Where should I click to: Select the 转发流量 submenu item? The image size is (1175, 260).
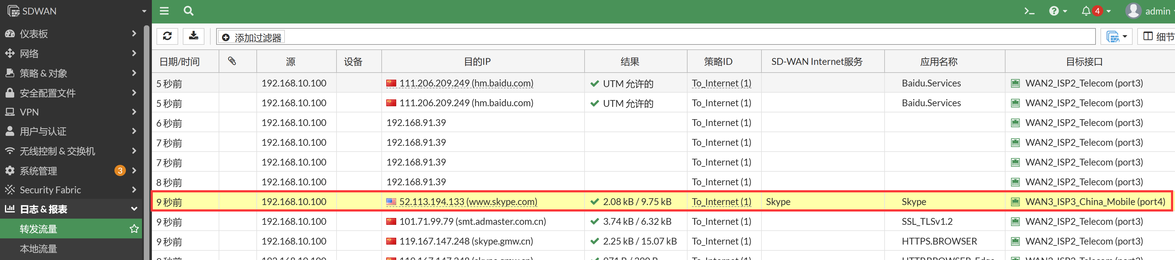coord(71,229)
